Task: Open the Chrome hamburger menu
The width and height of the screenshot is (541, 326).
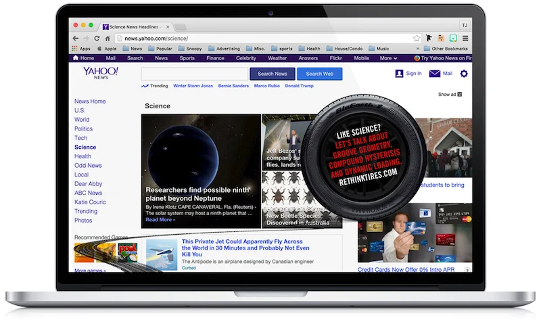Action: click(465, 39)
